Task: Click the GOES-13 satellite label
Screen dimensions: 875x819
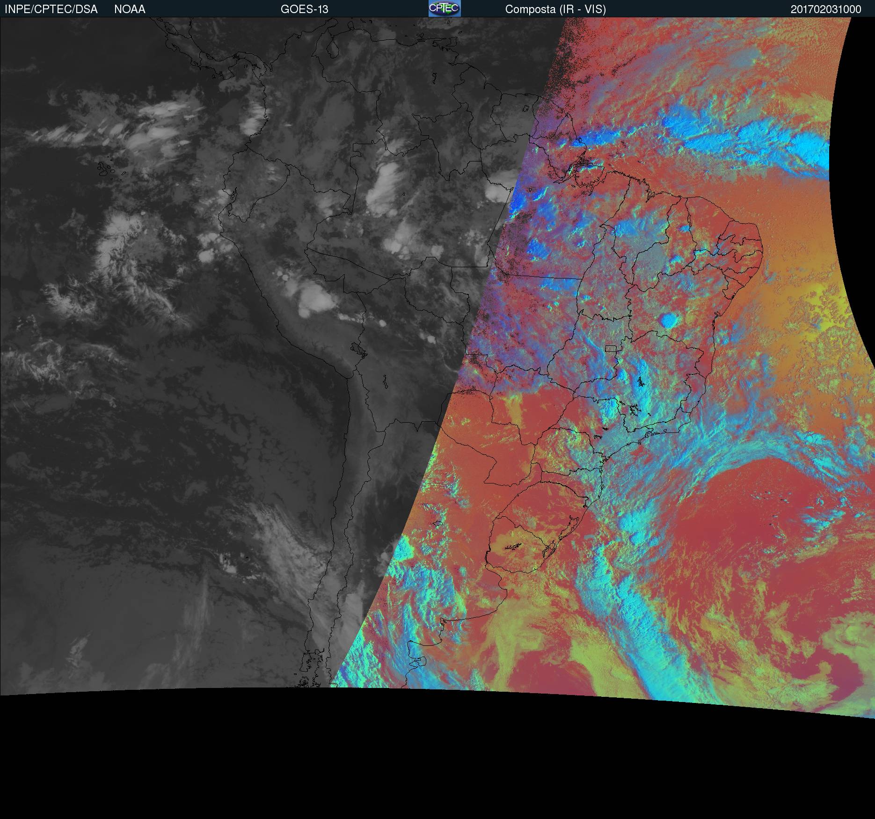Action: pyautogui.click(x=304, y=9)
